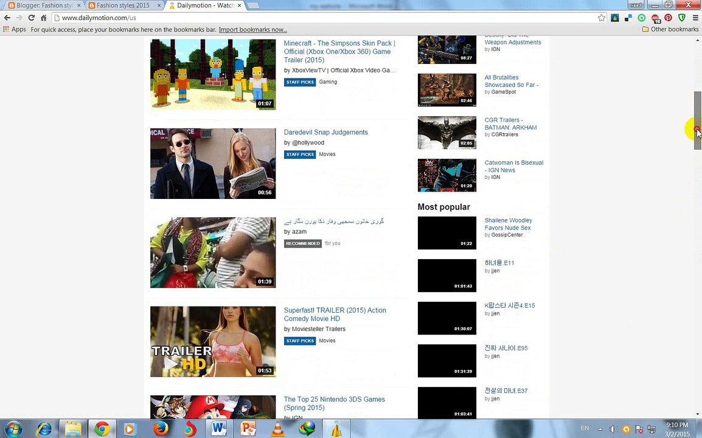Open The Top 25 Nintendo 3DS Games link

335,403
